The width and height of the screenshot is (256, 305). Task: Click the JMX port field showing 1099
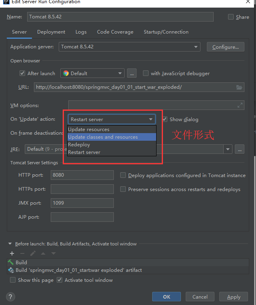[x=82, y=203]
